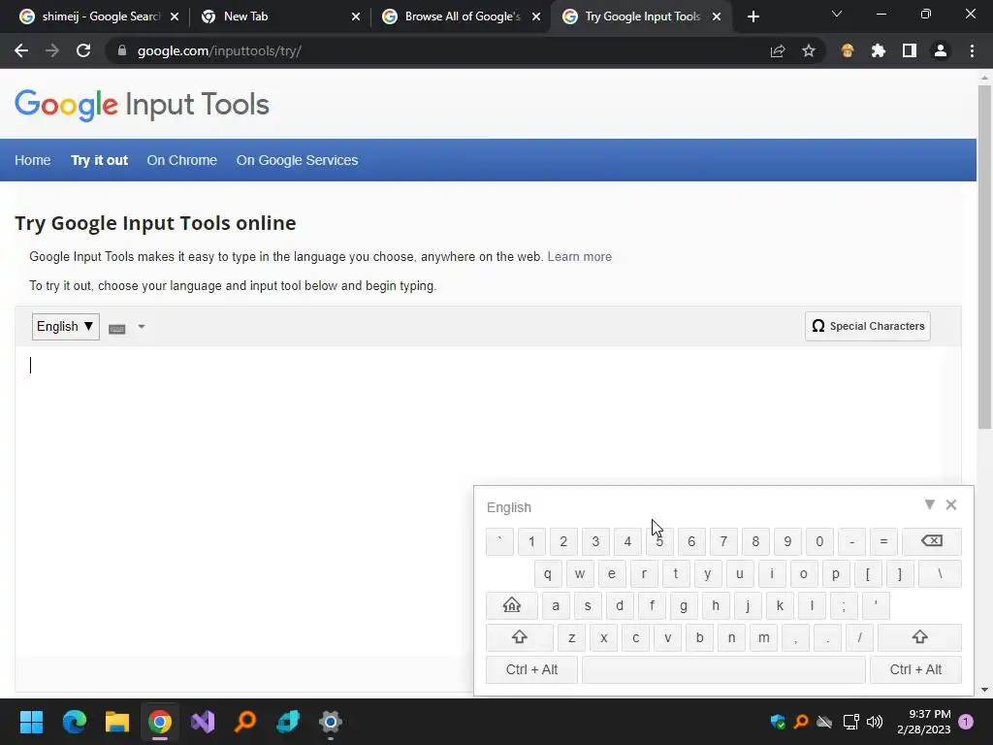Viewport: 993px width, 745px height.
Task: Click the share this page icon
Action: pos(778,50)
